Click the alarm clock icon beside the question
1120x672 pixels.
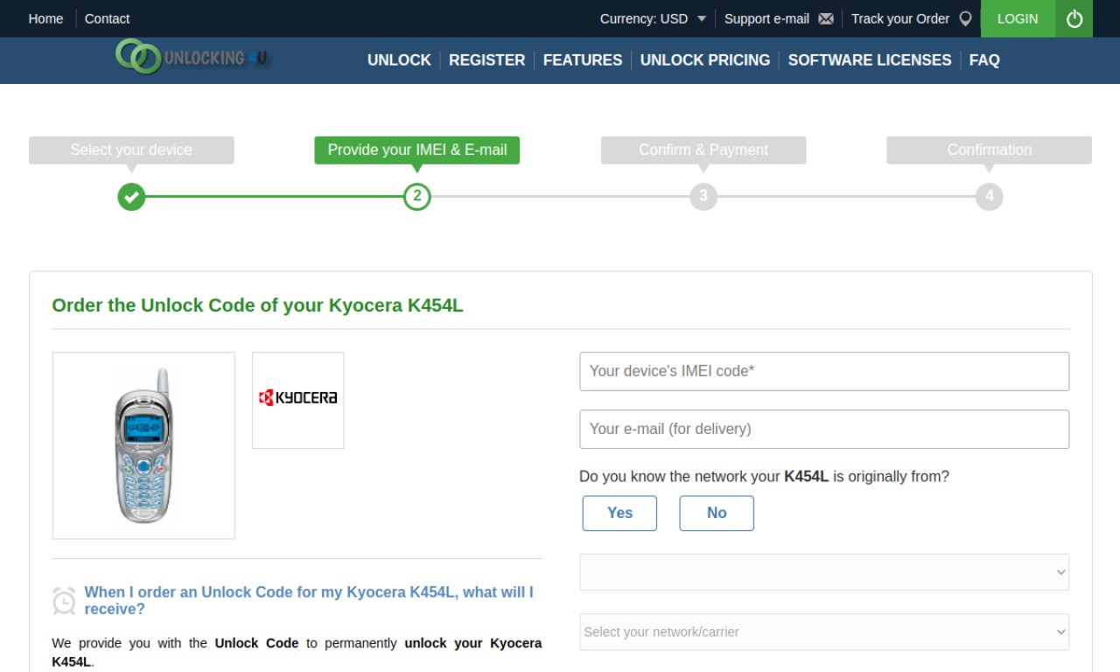tap(64, 600)
